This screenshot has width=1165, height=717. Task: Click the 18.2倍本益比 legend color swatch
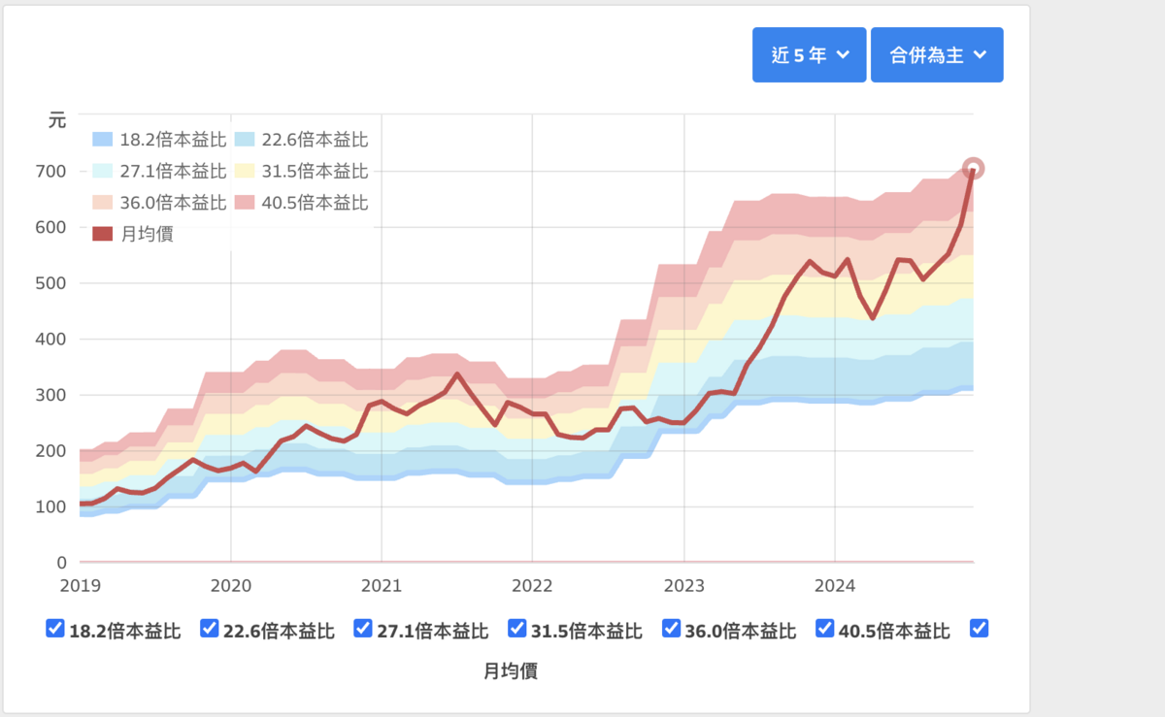coord(104,140)
